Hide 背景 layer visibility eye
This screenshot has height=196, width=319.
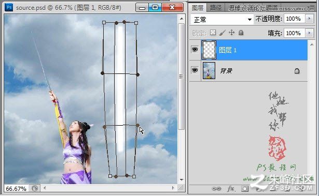(x=195, y=70)
